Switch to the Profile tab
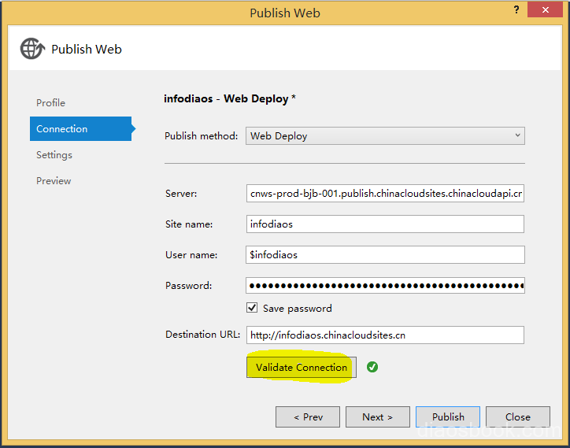 [50, 103]
